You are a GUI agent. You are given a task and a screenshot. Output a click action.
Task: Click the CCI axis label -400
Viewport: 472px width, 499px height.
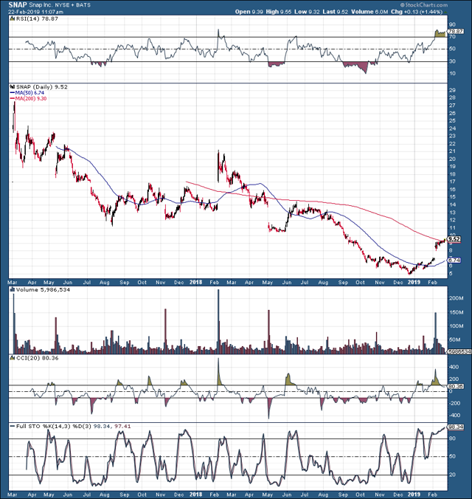point(454,416)
